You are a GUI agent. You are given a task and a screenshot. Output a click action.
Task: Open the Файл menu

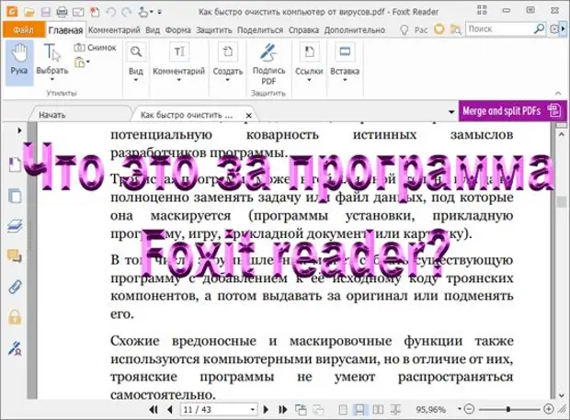coord(21,29)
